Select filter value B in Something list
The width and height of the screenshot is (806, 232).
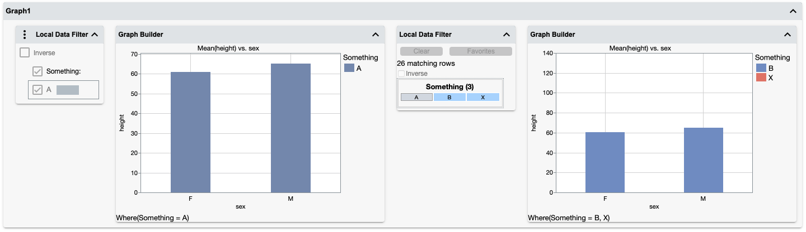(x=449, y=97)
